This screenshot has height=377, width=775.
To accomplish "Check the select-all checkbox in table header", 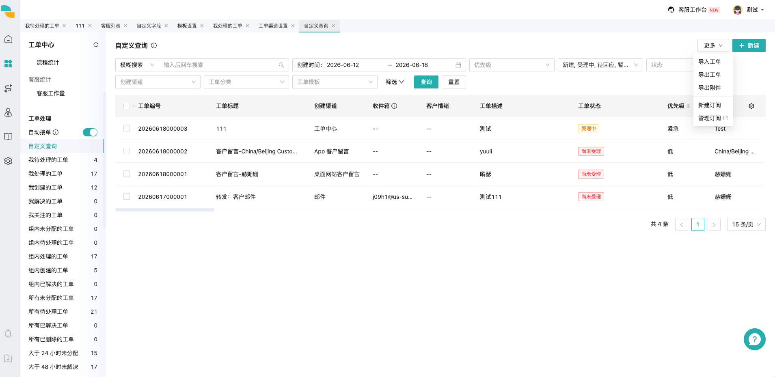I will tap(127, 106).
